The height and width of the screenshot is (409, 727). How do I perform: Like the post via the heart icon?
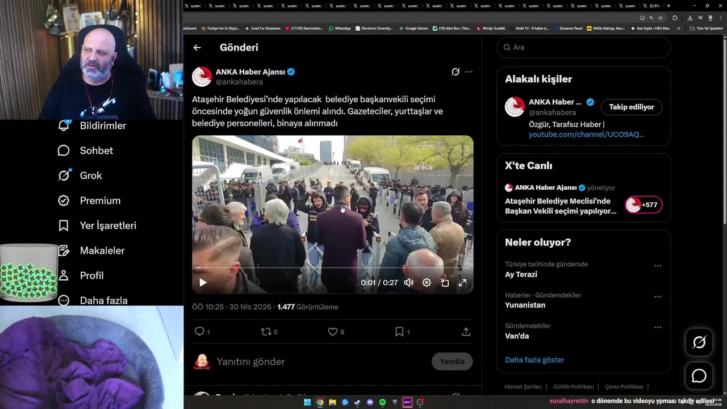click(336, 332)
